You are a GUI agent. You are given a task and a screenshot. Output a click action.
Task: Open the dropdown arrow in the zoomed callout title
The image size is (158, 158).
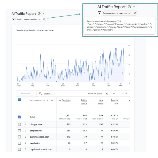coord(134,7)
